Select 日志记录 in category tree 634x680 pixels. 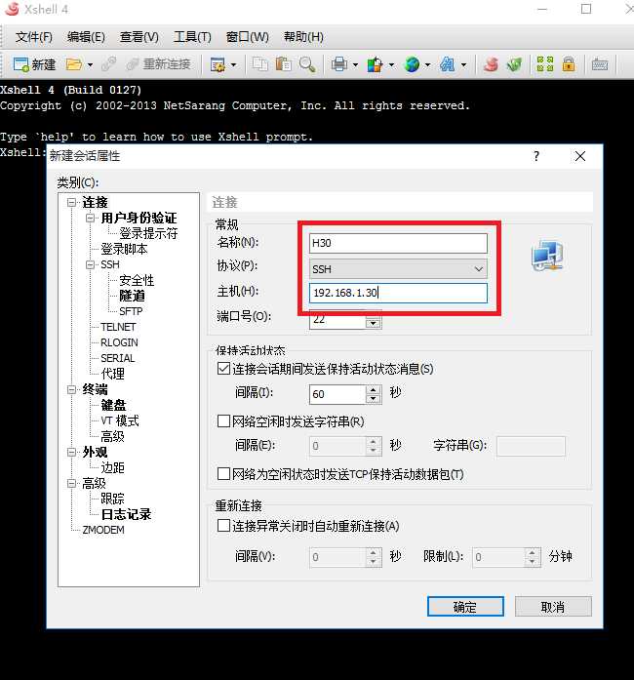(126, 514)
